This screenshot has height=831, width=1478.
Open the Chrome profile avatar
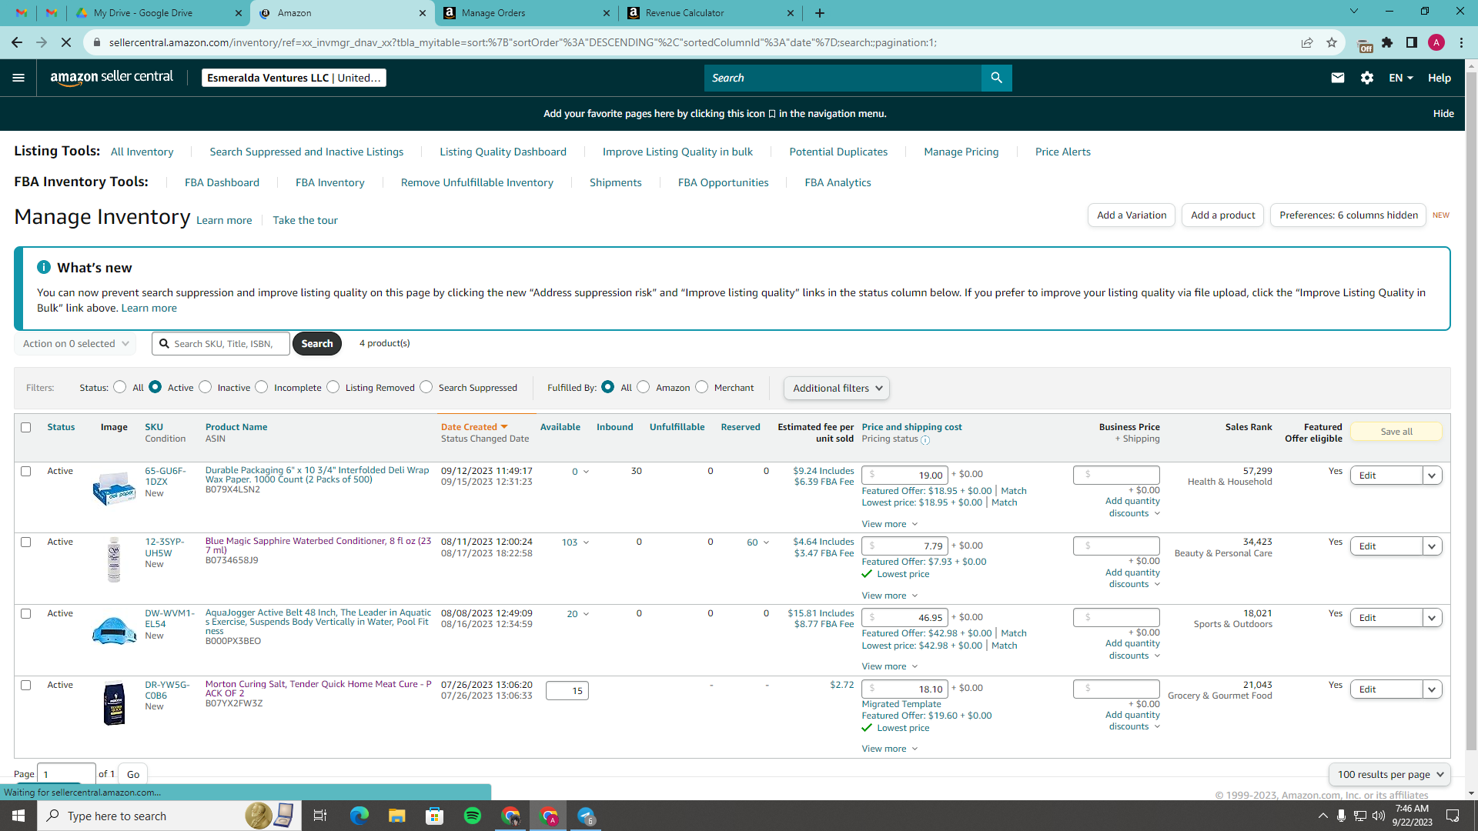[x=1436, y=42]
